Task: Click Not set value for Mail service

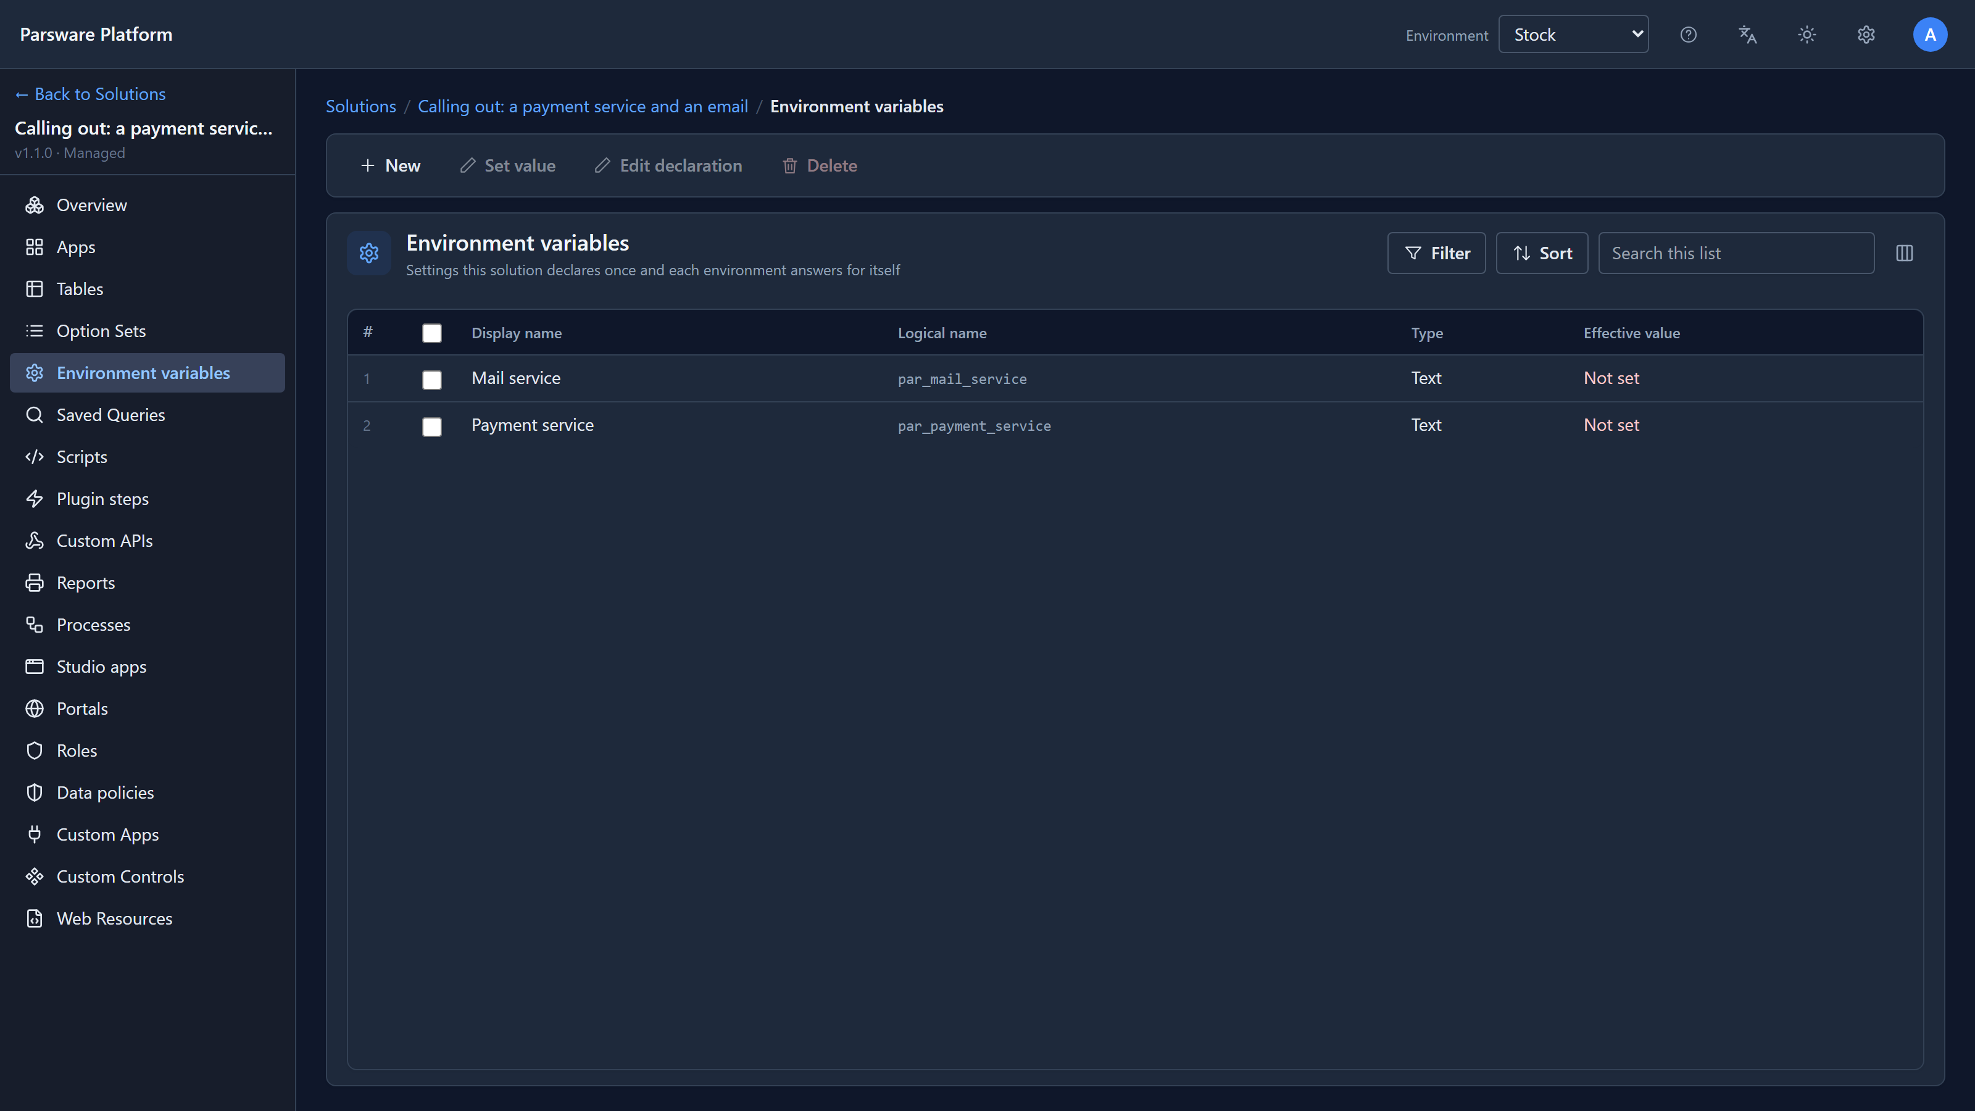Action: [x=1611, y=378]
